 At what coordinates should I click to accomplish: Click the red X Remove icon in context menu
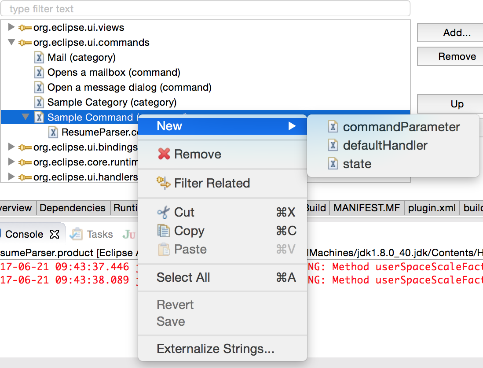click(164, 154)
